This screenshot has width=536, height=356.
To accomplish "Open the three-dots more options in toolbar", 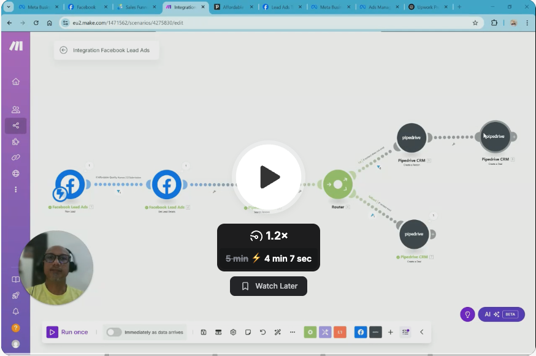I will point(293,332).
